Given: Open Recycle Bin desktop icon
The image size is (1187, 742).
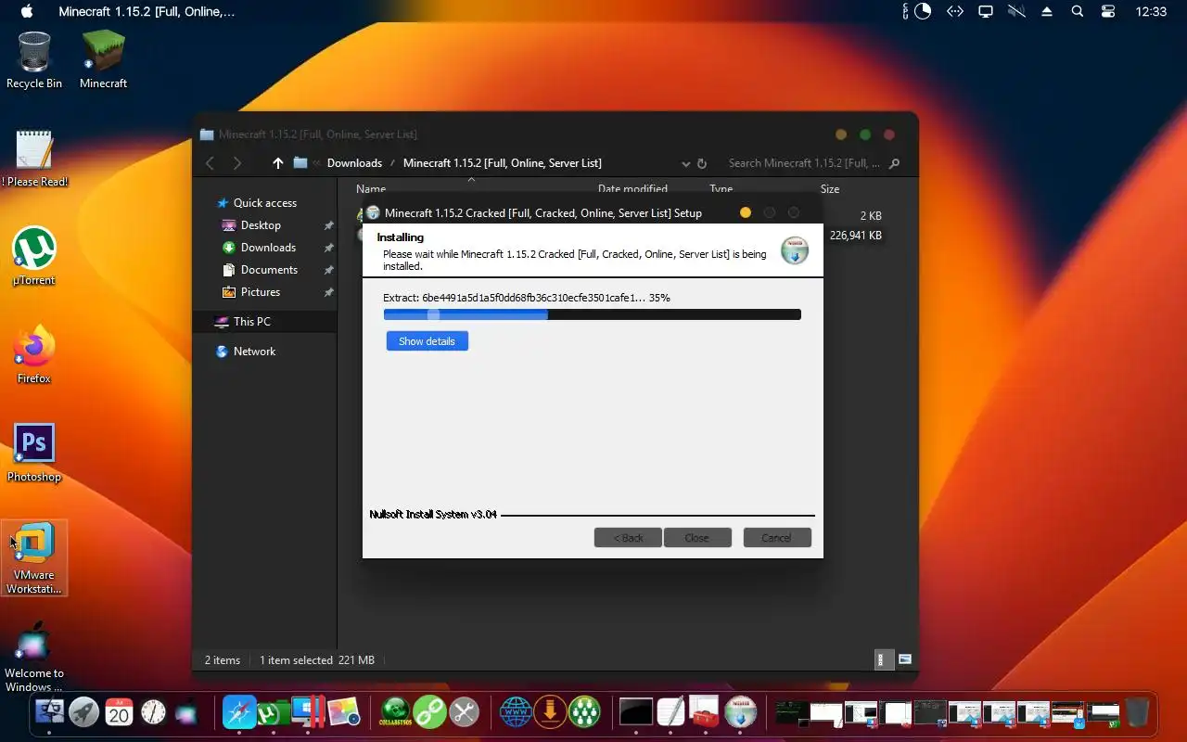Looking at the screenshot, I should 34,60.
